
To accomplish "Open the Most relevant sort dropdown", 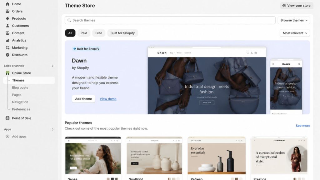I will (x=295, y=33).
